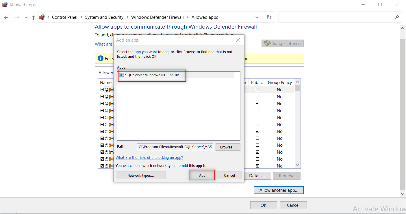Viewport: 406px width, 214px height.
Task: Click the window scrollbar down arrow
Action: tap(403, 194)
